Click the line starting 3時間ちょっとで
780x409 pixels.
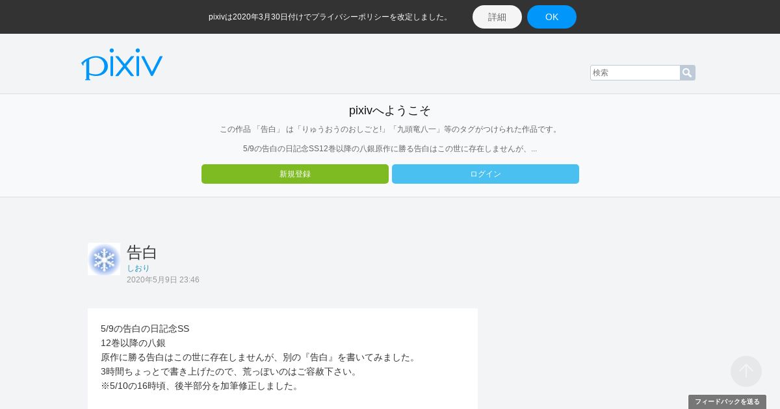point(230,371)
